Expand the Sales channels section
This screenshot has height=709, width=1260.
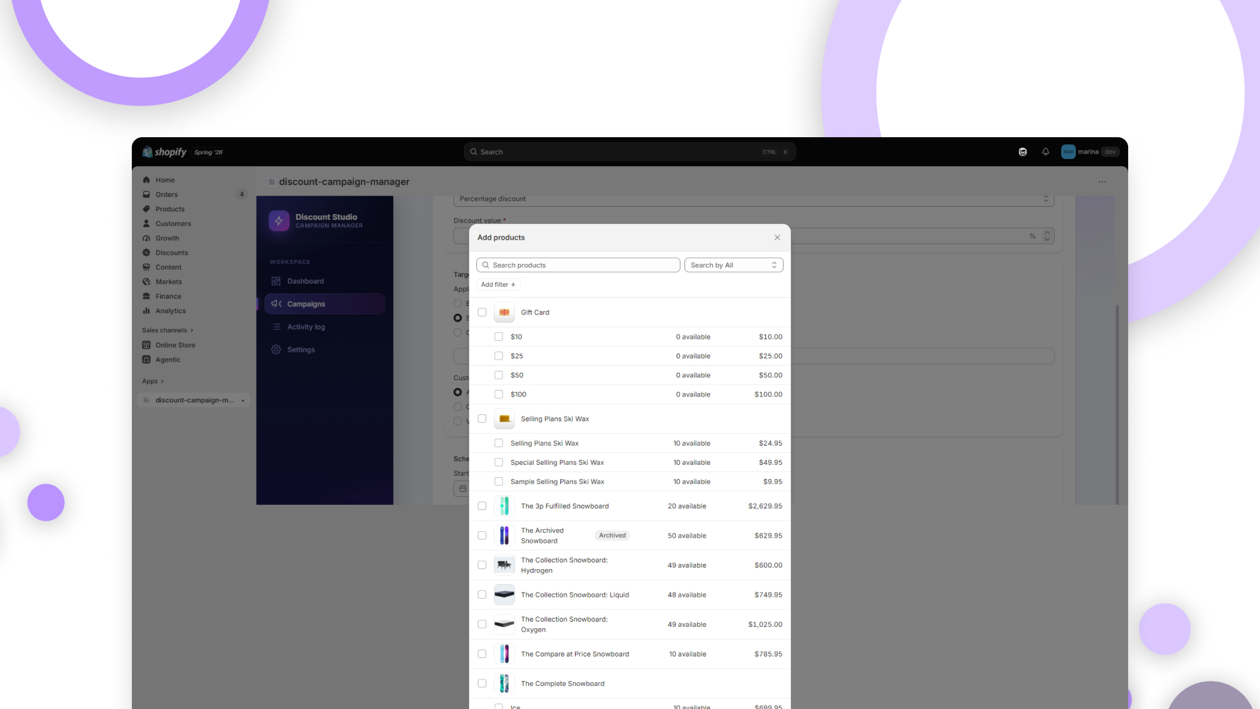tap(167, 330)
